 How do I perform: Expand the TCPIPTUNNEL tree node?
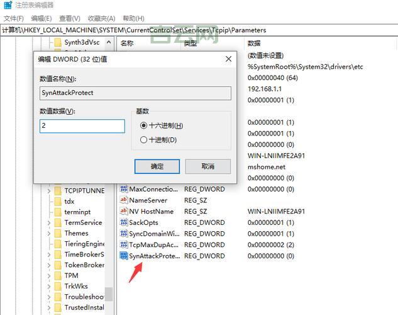[x=49, y=190]
